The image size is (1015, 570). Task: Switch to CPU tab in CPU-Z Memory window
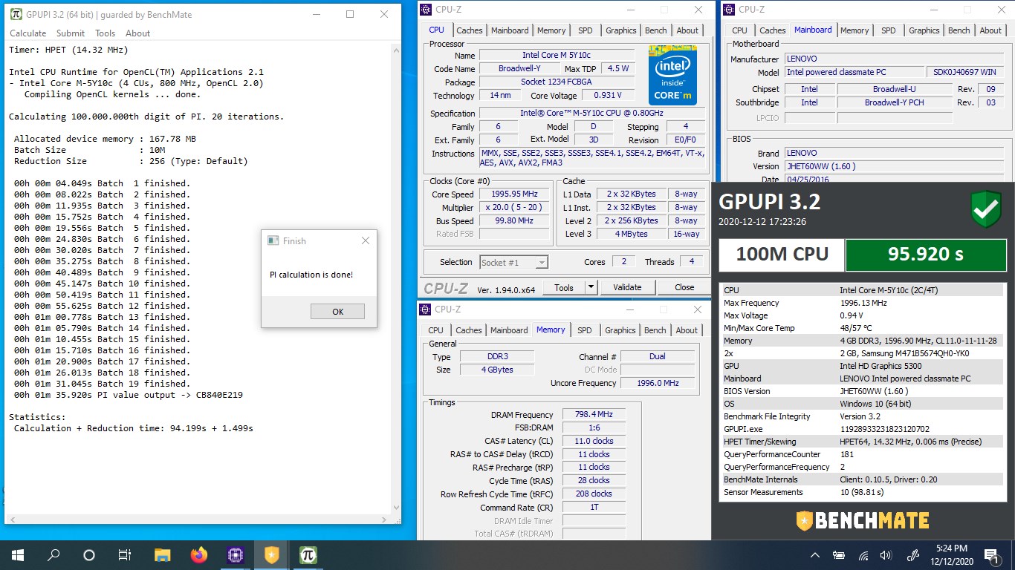[435, 330]
